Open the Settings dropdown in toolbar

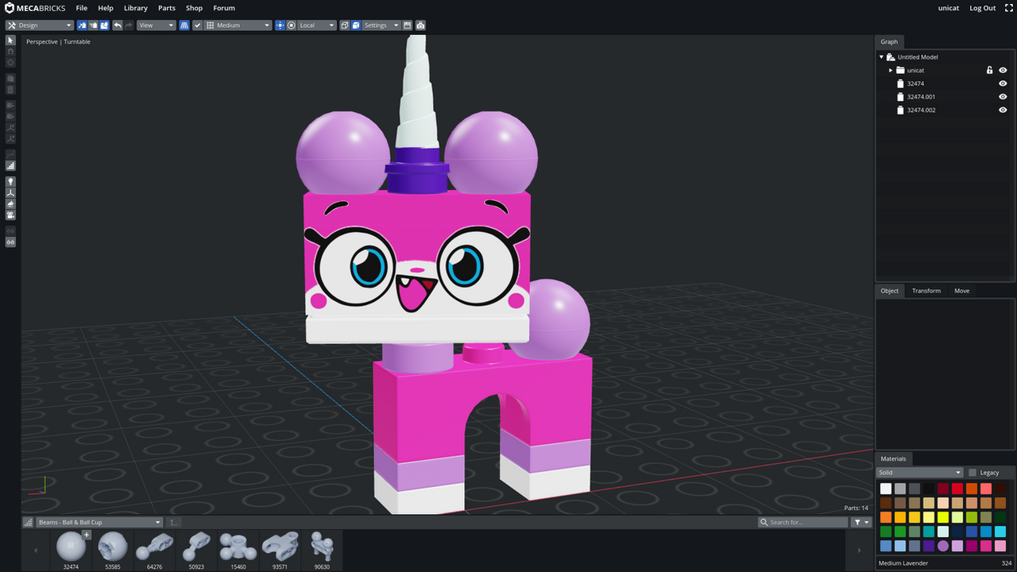[x=381, y=25]
